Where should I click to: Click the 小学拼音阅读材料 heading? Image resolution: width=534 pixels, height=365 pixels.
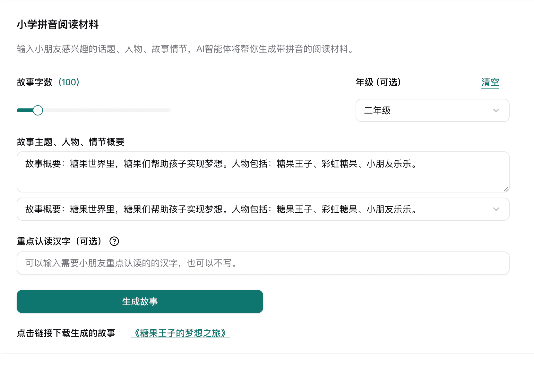pyautogui.click(x=58, y=24)
